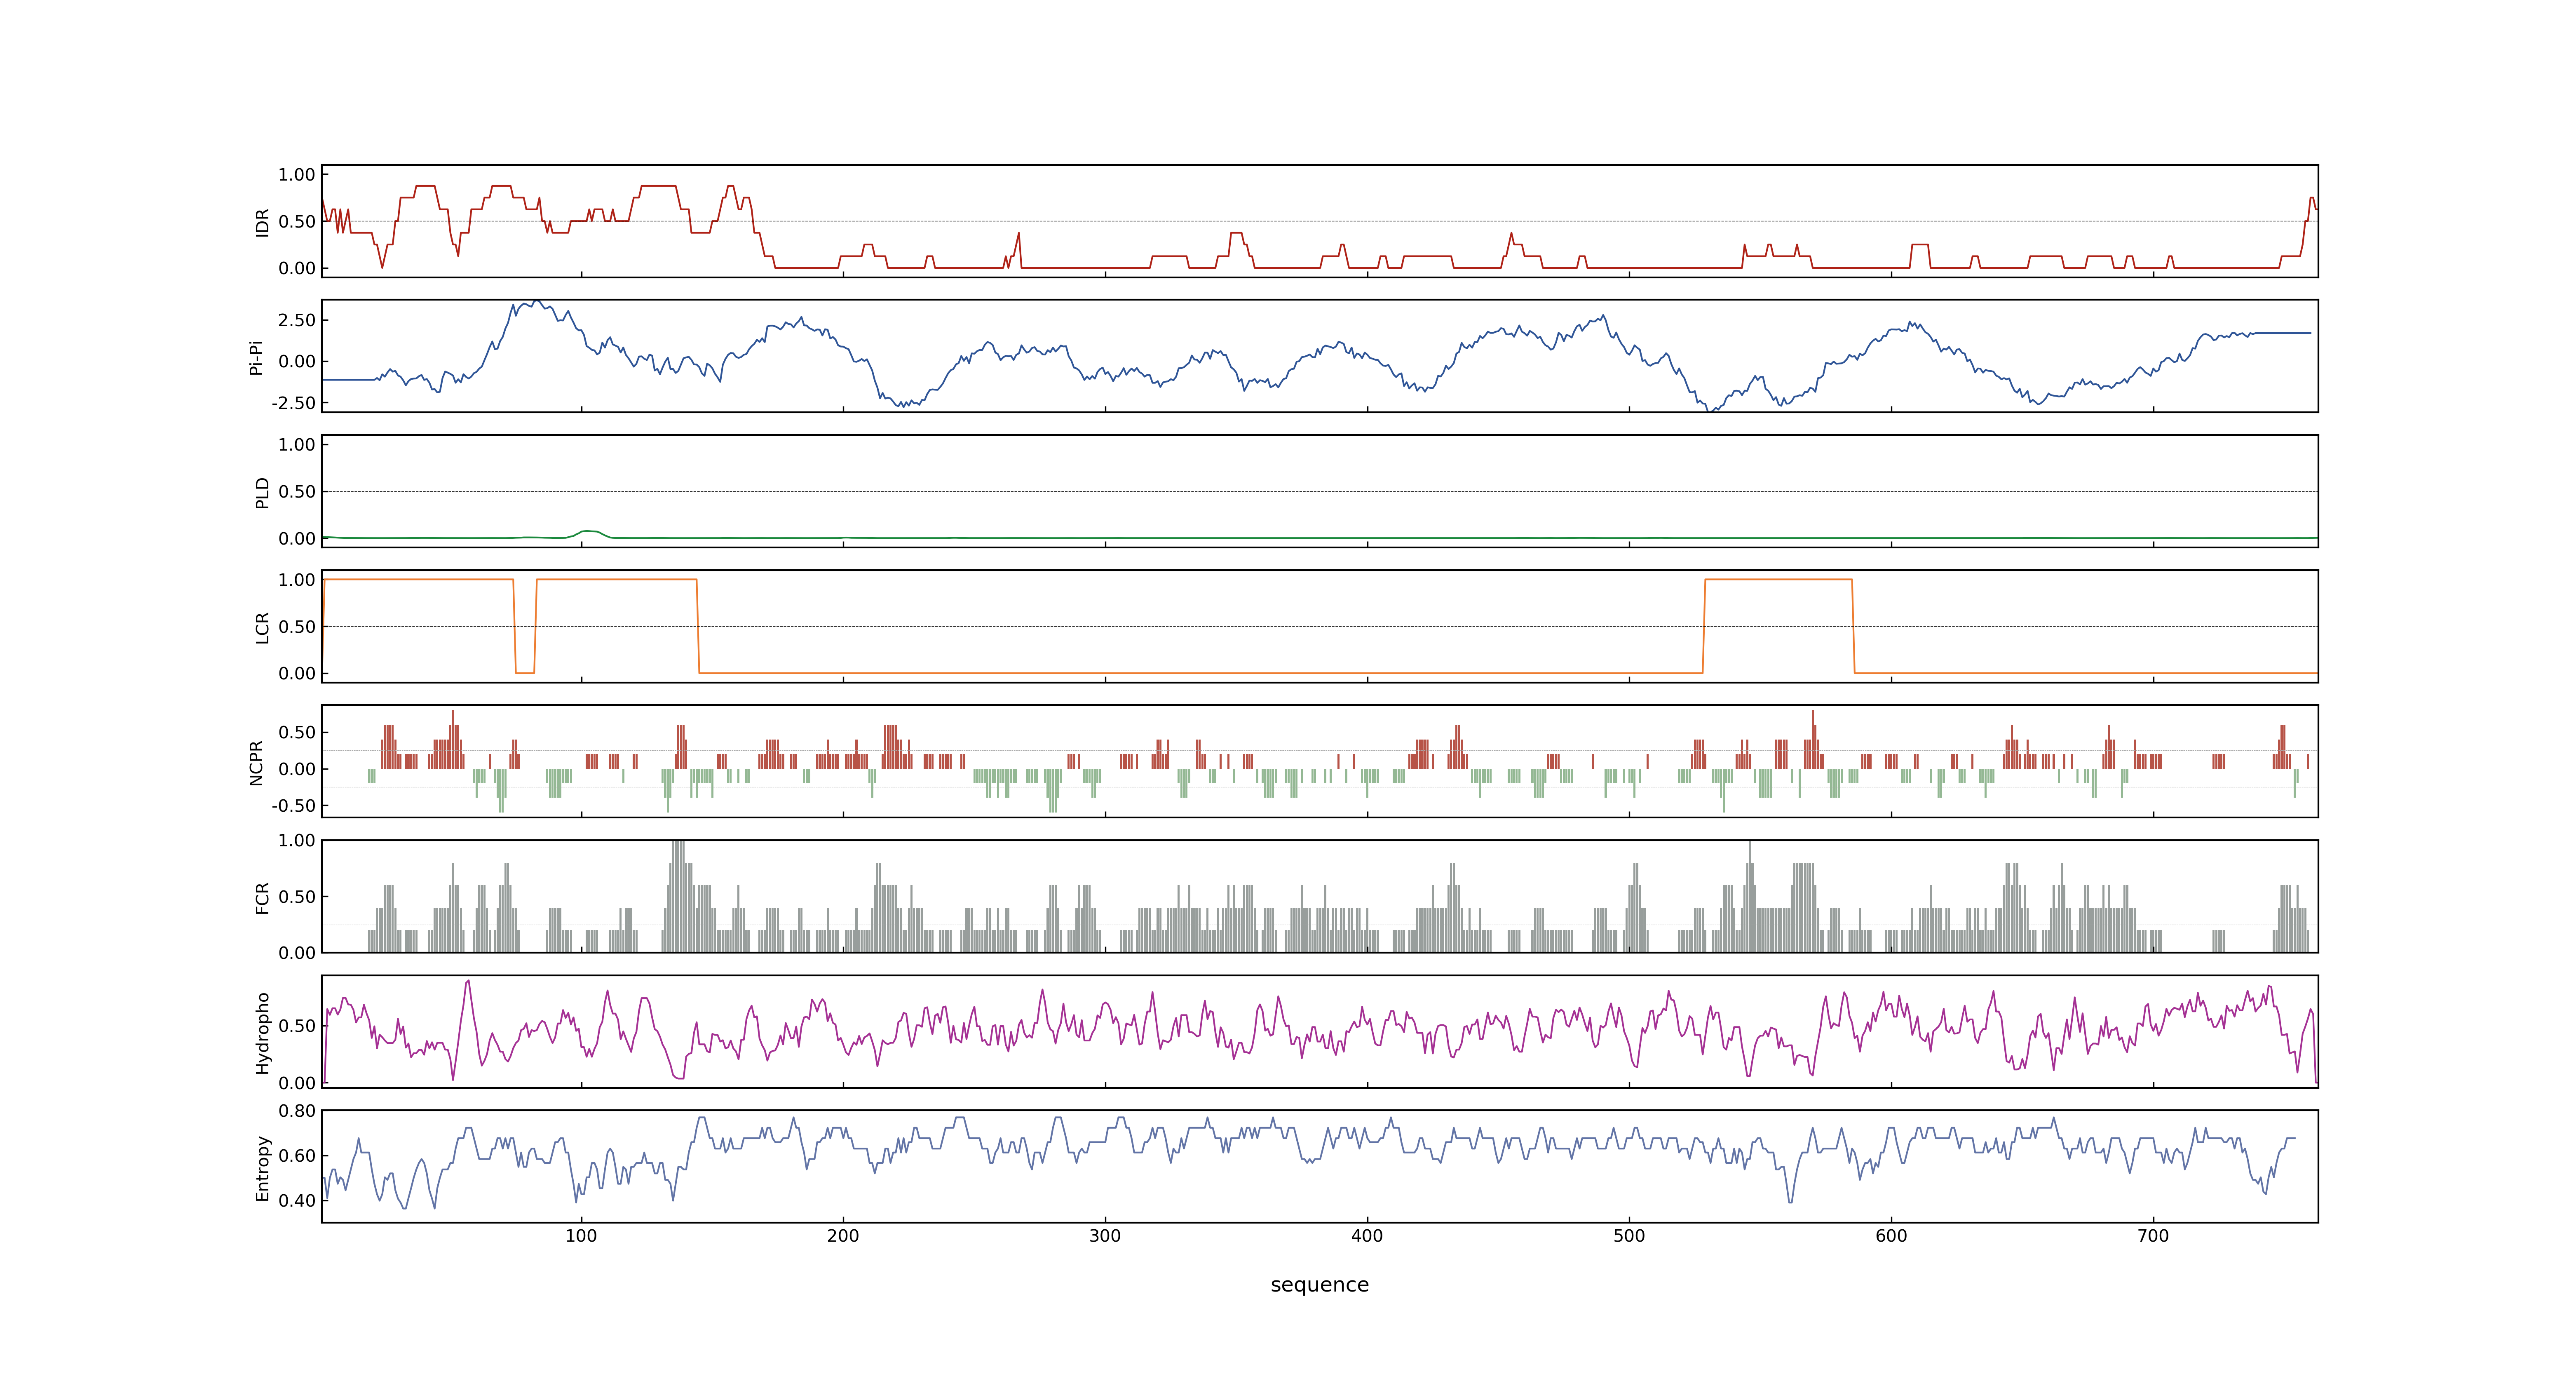2576x1374 pixels.
Task: Click the small green PLD bump near 100
Action: pos(590,533)
